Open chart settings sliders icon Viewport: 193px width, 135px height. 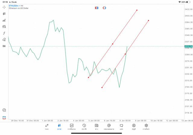[4, 27]
